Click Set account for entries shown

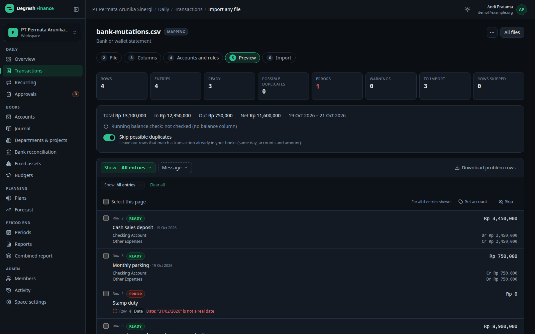tap(473, 202)
